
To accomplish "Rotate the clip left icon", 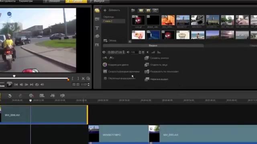I will (x=105, y=58).
